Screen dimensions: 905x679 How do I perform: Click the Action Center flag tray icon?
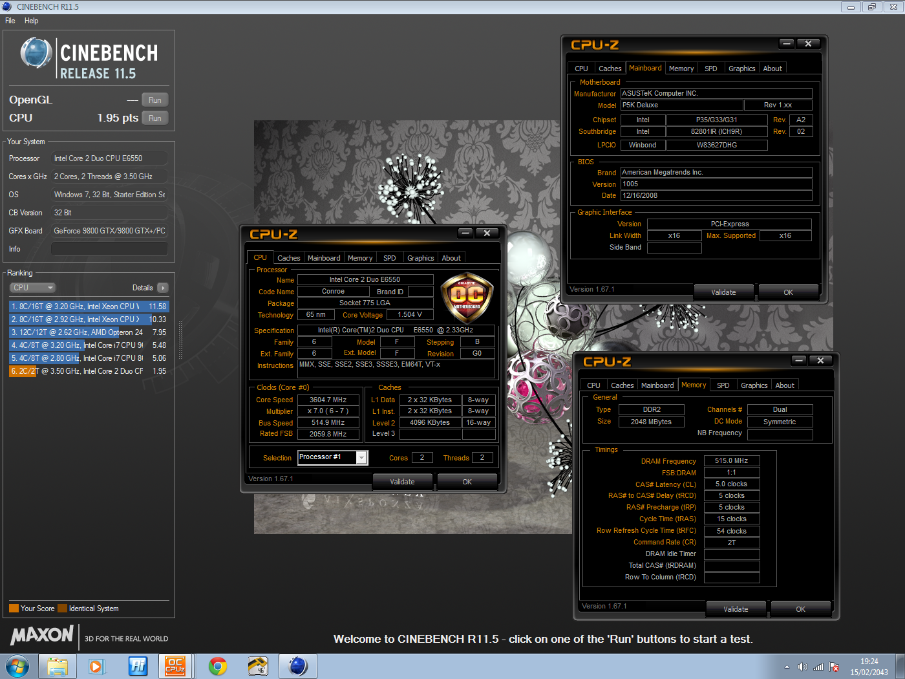[x=834, y=667]
